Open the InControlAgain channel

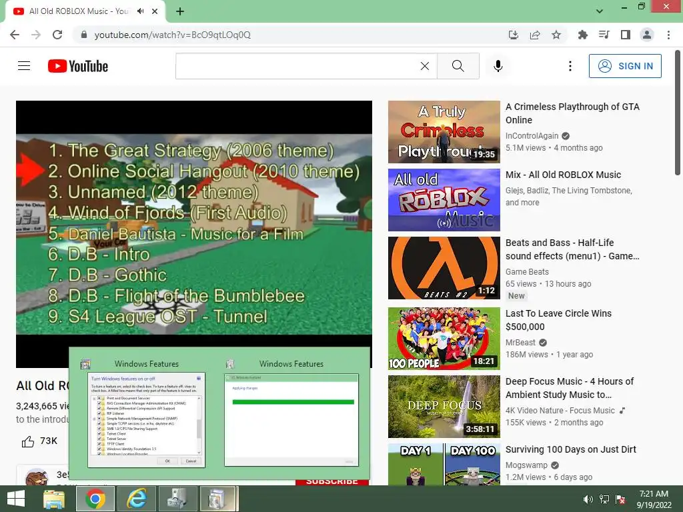tap(532, 136)
